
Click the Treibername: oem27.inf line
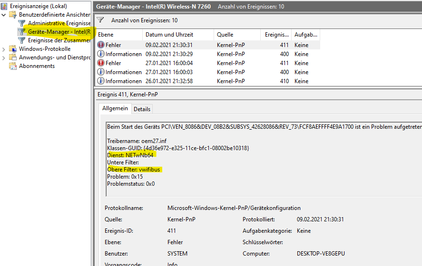point(137,141)
